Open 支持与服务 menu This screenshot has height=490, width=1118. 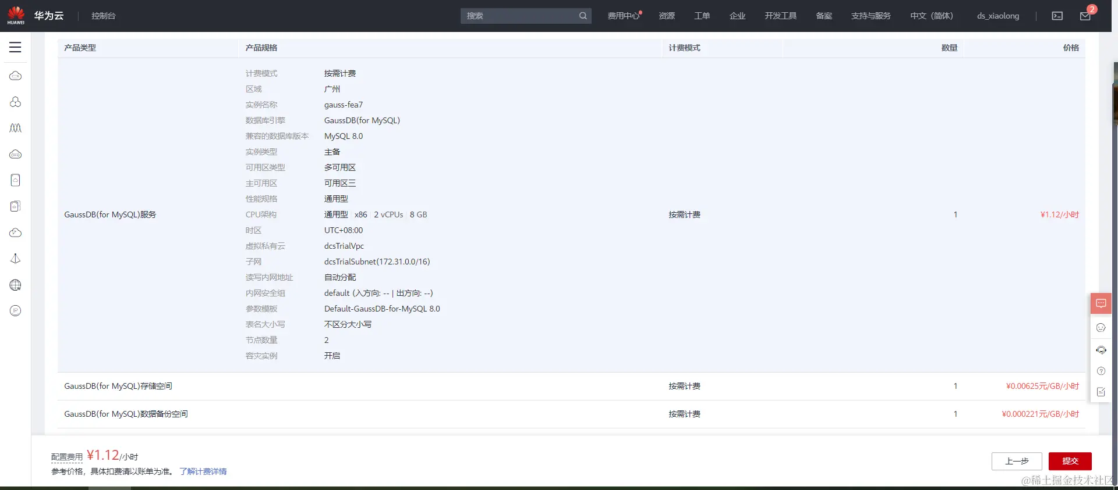[x=871, y=16]
